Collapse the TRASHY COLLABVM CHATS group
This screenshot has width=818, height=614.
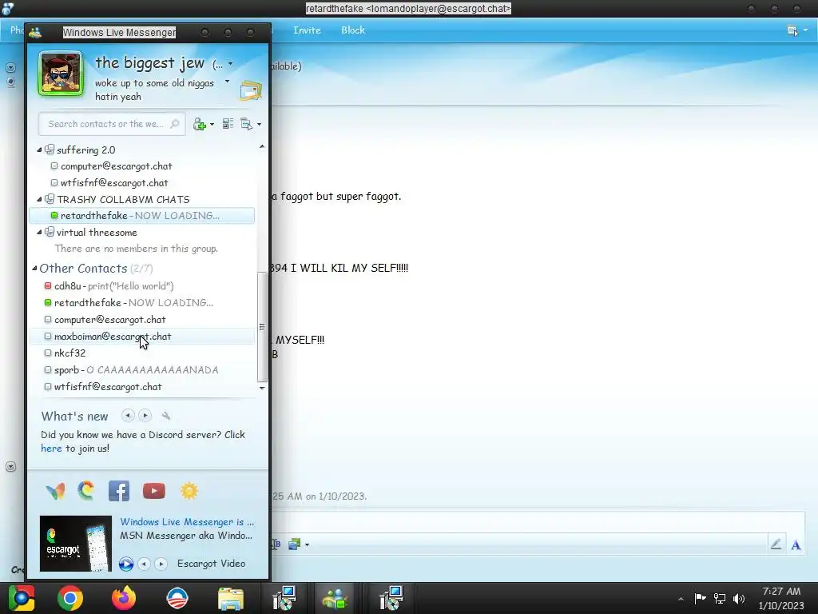point(39,199)
